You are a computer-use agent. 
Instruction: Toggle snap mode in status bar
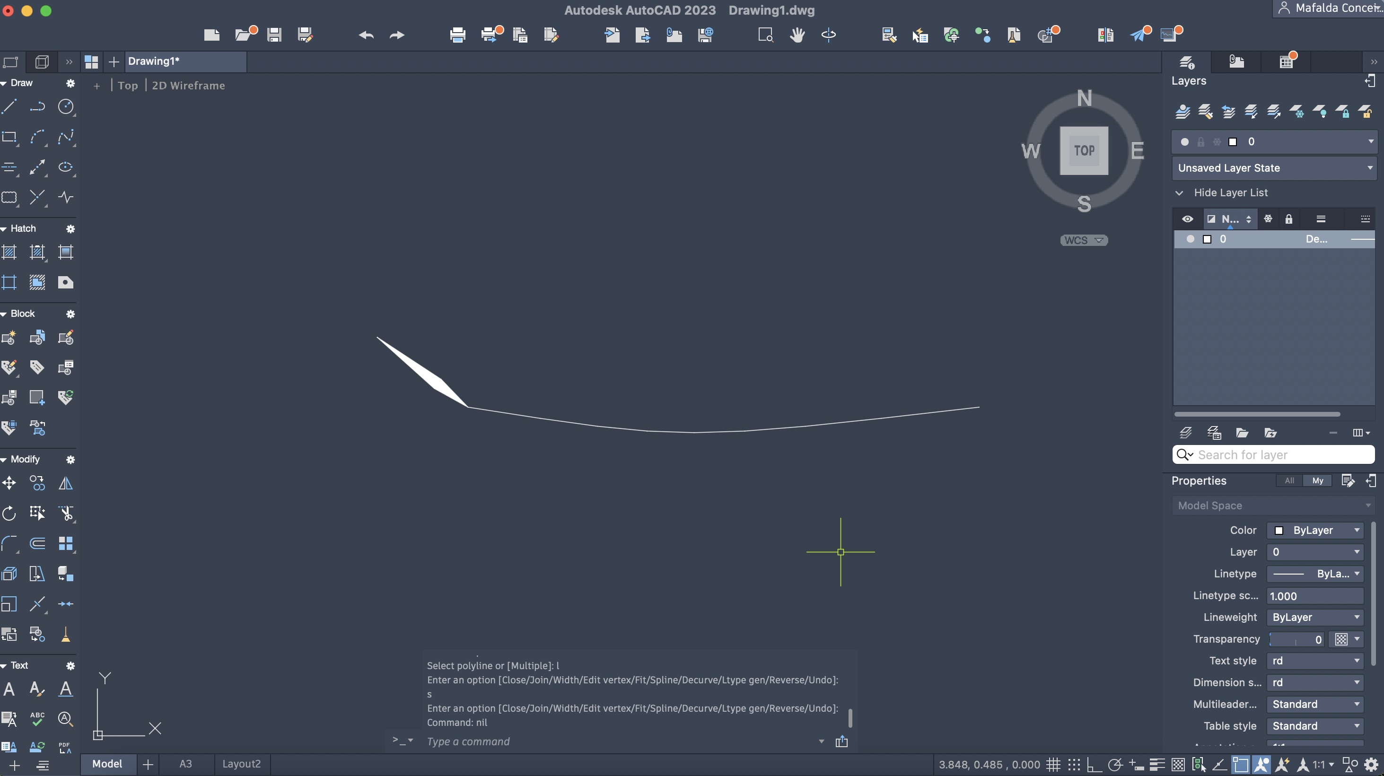pos(1074,764)
